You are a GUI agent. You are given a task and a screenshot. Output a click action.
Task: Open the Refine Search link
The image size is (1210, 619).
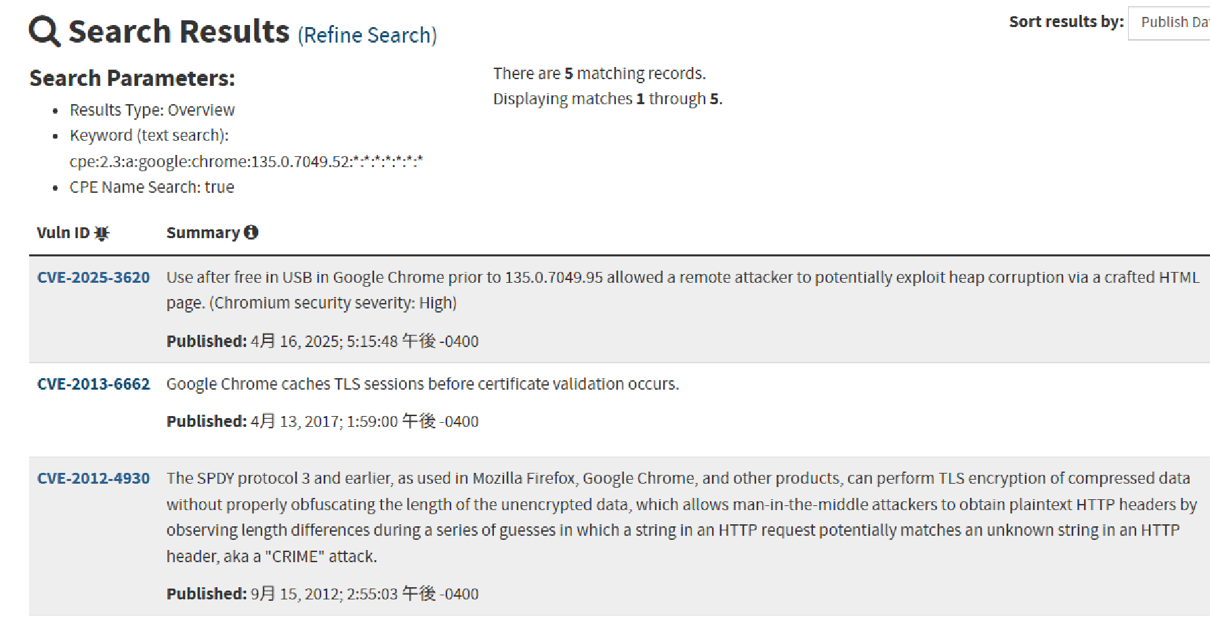pos(366,35)
